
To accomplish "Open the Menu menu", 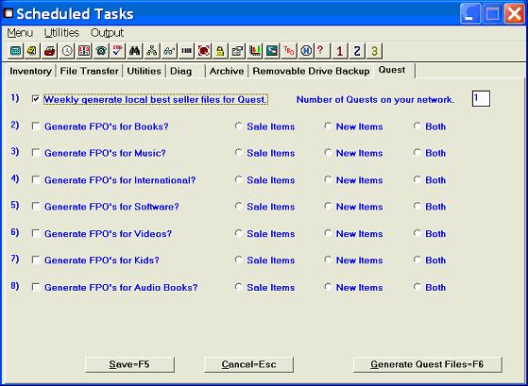I will point(20,33).
